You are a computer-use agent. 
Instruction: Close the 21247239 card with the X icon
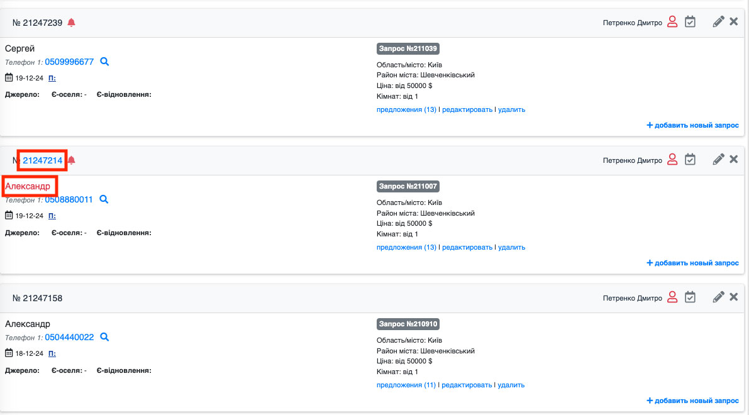pos(733,22)
